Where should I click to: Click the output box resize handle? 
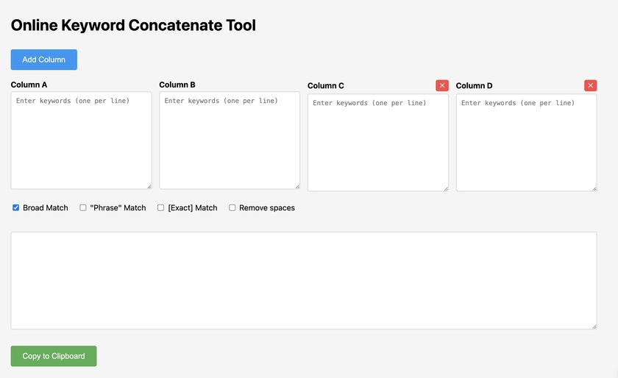(594, 327)
